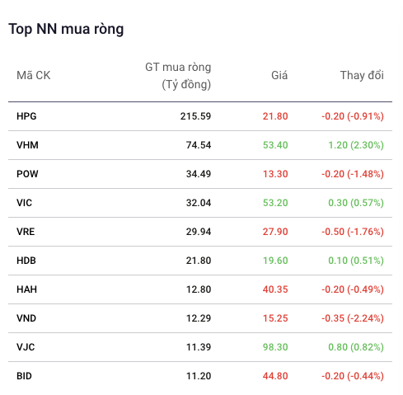Select the VRE stock code
Screen dimensions: 403x395
coord(26,232)
